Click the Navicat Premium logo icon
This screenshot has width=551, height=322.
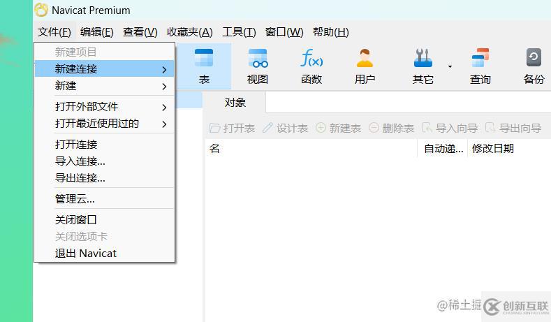click(x=41, y=10)
